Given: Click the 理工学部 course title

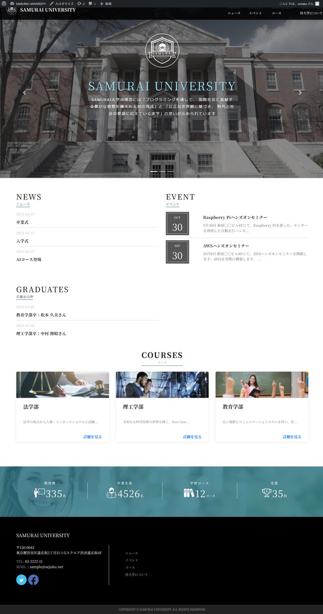Looking at the screenshot, I should [x=133, y=407].
